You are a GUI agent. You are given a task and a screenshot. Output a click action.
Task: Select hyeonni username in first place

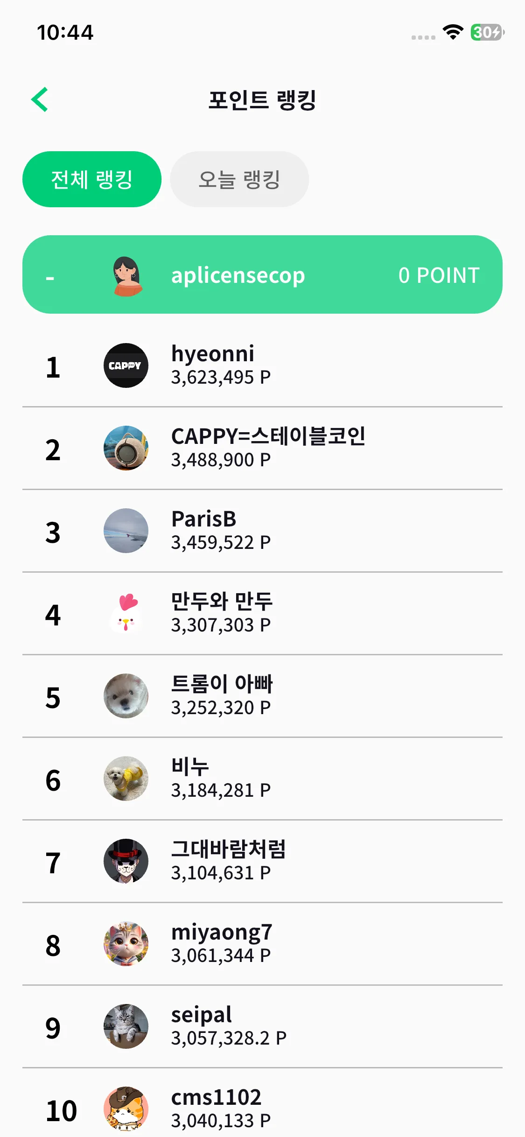(x=213, y=354)
